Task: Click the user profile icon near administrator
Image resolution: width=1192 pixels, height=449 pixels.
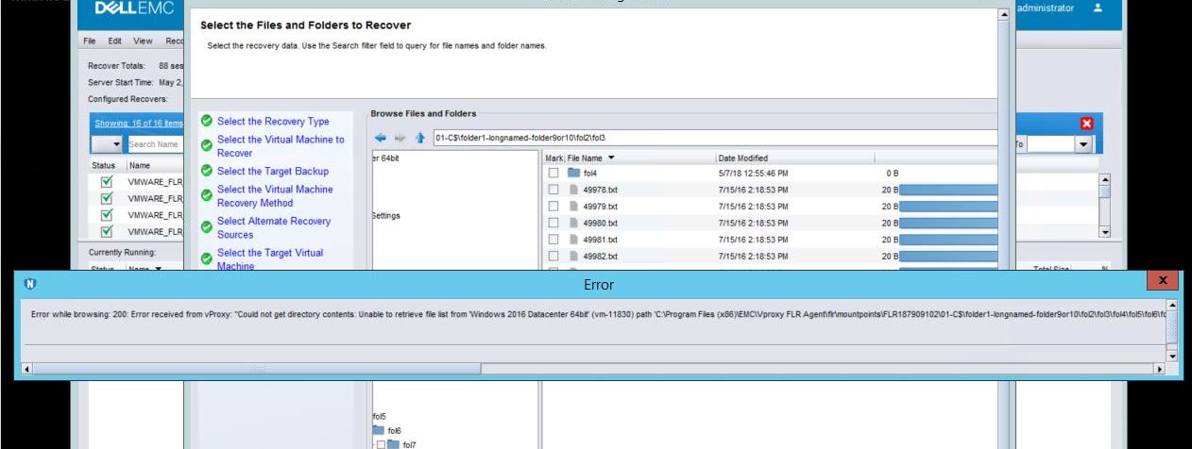Action: (x=1098, y=8)
